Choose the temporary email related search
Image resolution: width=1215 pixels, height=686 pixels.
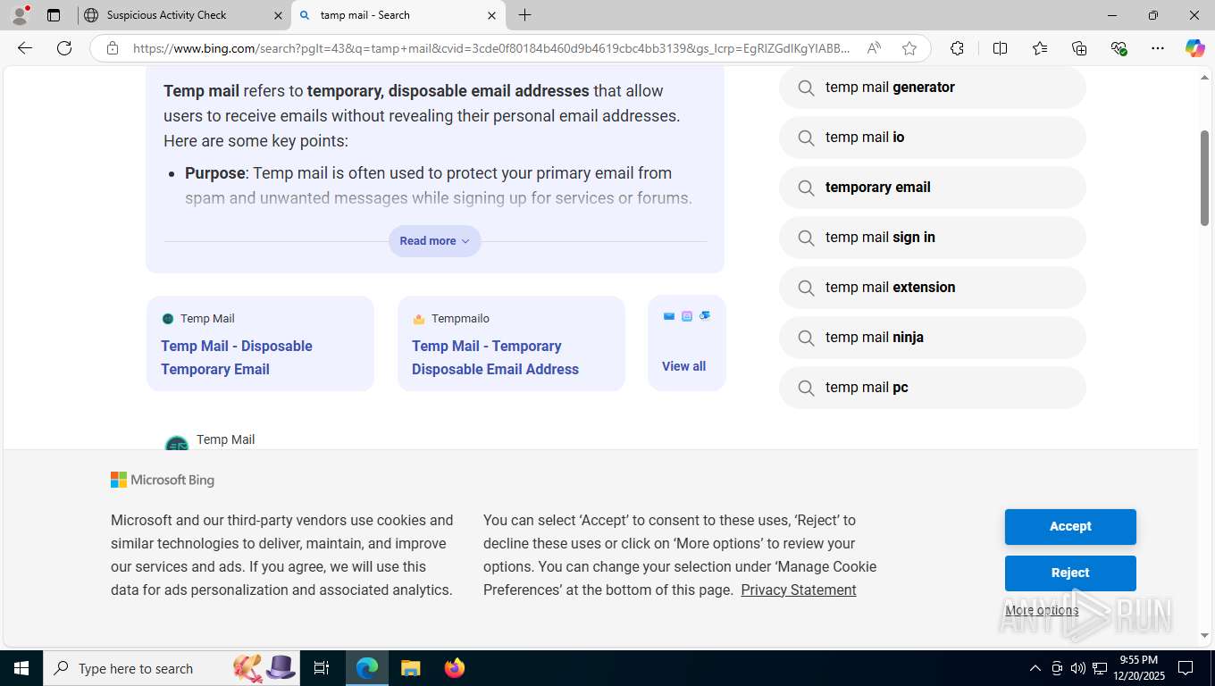(x=933, y=188)
